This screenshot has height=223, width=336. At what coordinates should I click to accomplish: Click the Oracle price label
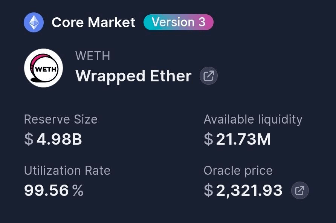[238, 171]
